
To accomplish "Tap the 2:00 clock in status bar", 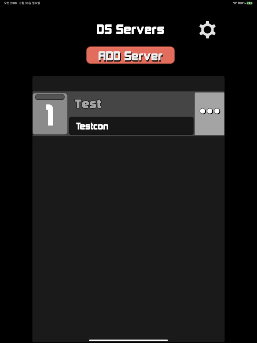I will pyautogui.click(x=13, y=3).
